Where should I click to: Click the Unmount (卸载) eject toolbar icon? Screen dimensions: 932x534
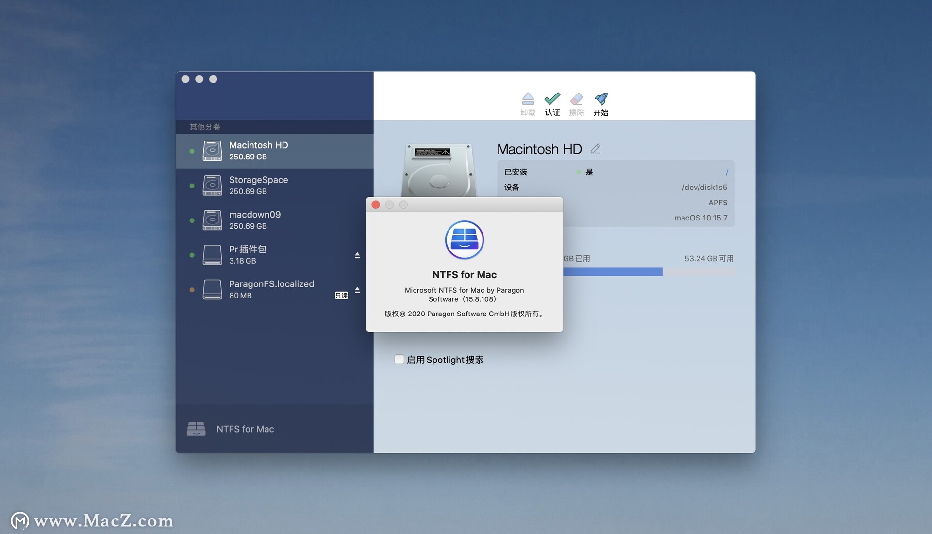pos(528,99)
